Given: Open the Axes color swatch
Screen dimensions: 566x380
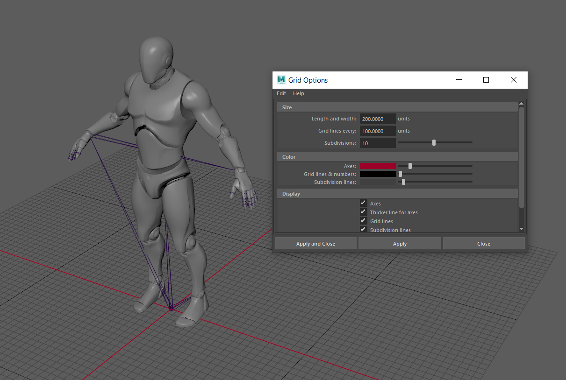Looking at the screenshot, I should coord(378,166).
